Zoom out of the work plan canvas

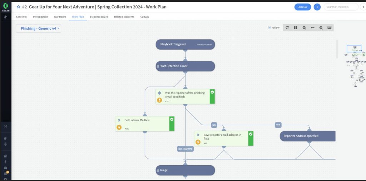[x=321, y=28]
